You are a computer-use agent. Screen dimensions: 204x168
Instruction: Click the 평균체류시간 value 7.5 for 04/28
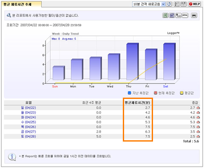pos(147,136)
